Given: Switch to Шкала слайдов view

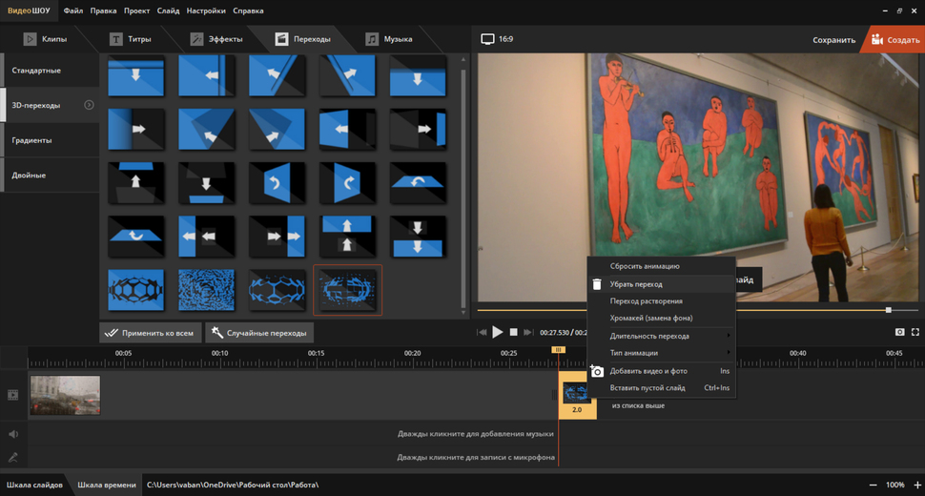Looking at the screenshot, I should (34, 485).
